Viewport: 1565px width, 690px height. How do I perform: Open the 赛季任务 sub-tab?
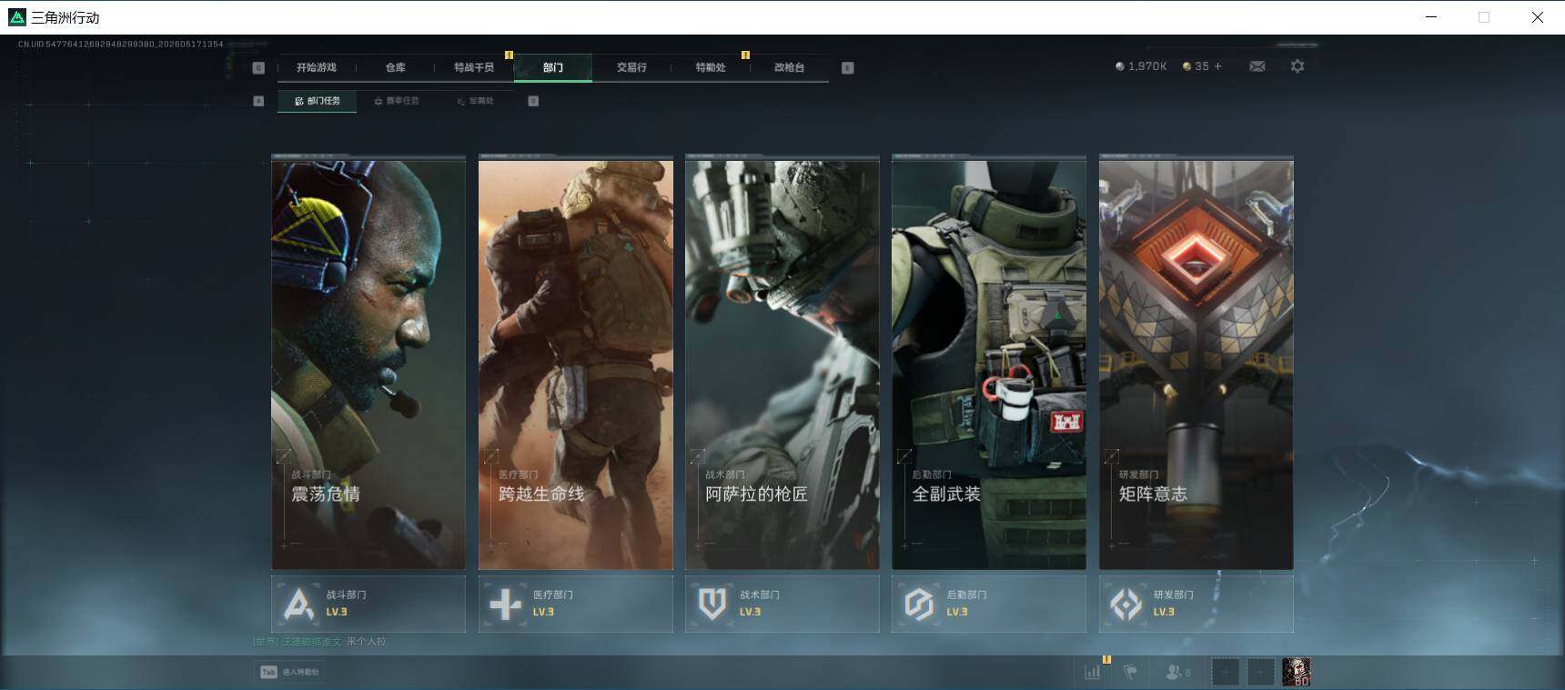pyautogui.click(x=397, y=101)
